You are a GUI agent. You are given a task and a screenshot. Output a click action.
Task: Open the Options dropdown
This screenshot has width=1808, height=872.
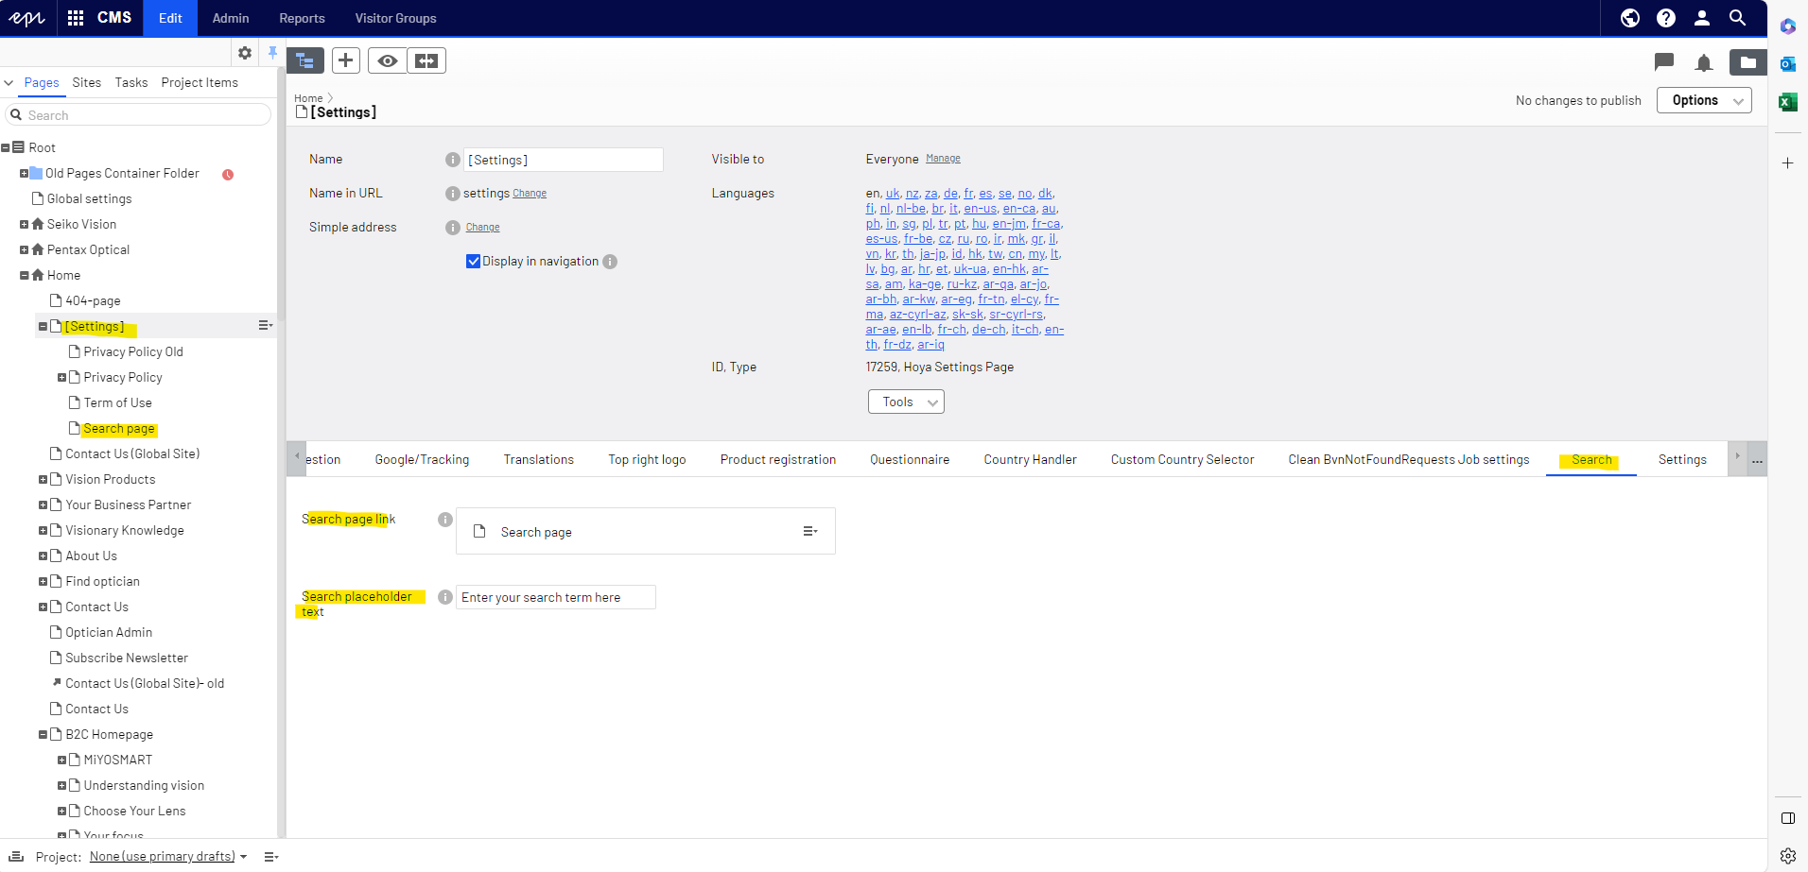pos(1703,100)
